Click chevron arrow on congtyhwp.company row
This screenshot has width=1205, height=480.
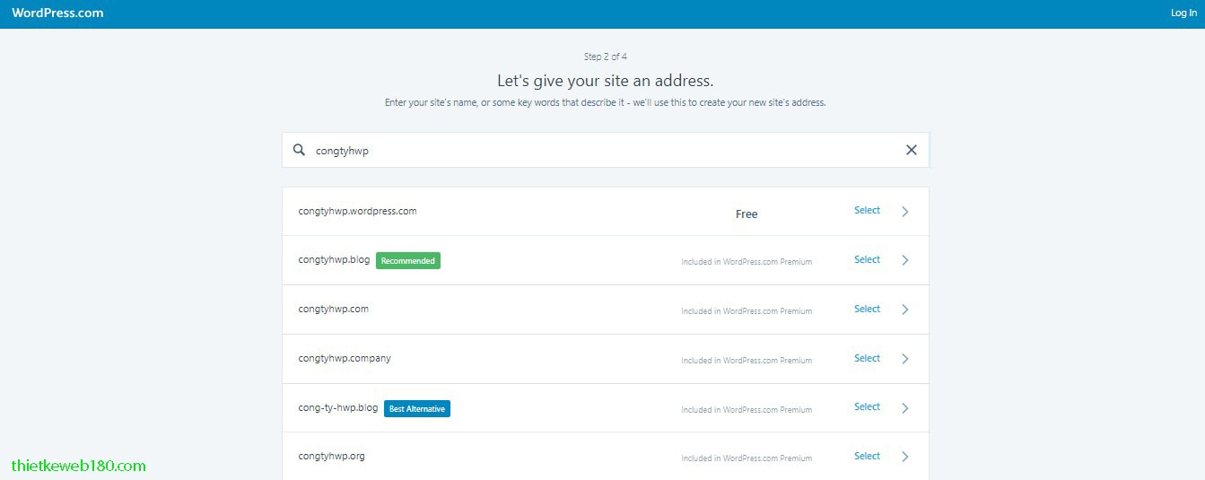pos(905,359)
